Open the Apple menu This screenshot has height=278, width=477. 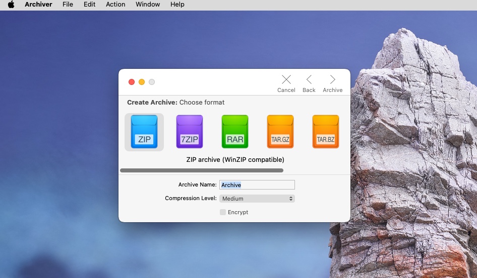(x=11, y=5)
